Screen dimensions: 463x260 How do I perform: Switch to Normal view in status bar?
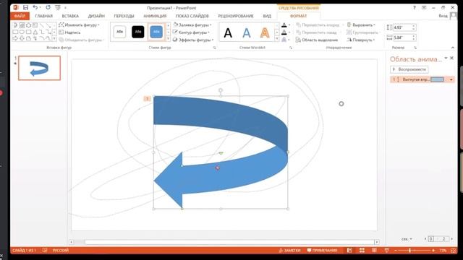pyautogui.click(x=349, y=251)
